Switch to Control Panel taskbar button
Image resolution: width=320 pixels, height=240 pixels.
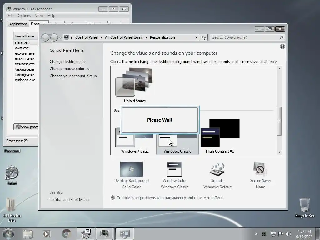pos(124,234)
